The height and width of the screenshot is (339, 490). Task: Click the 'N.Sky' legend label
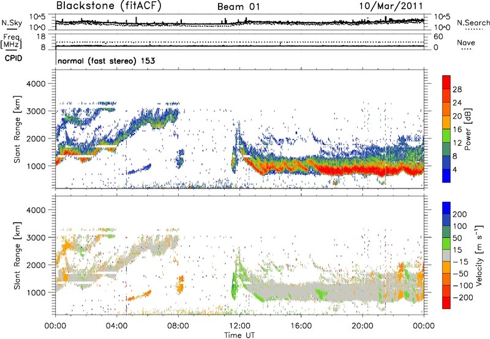(x=12, y=23)
